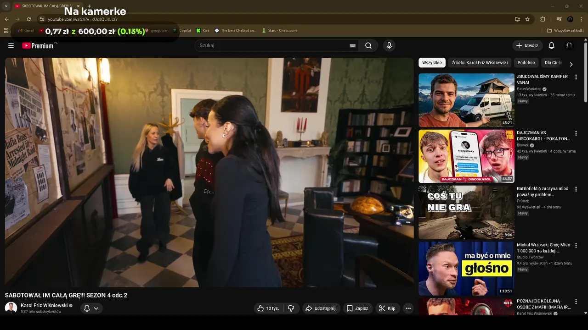588x330 pixels.
Task: Open the Gmail bookmark
Action: pos(26,31)
